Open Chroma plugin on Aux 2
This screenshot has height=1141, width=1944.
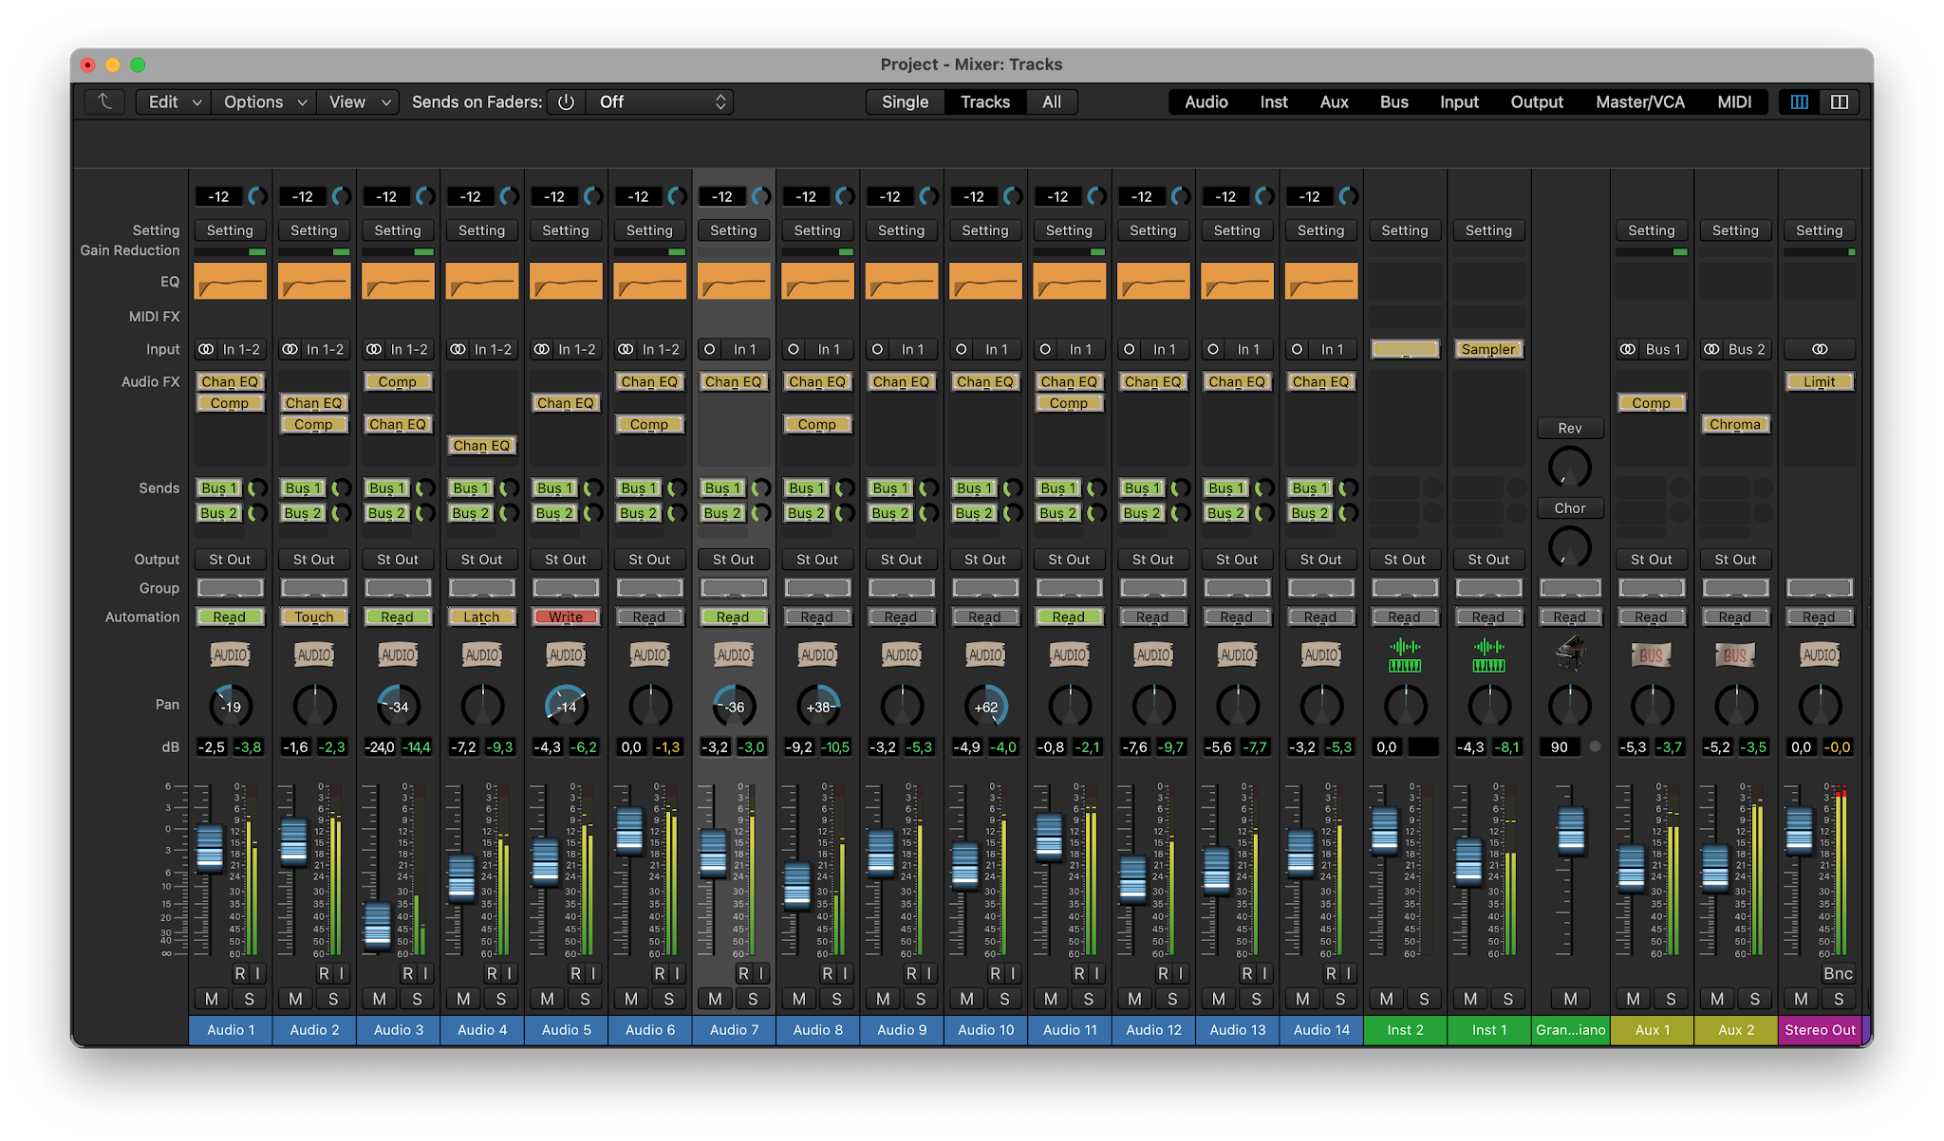[x=1735, y=424]
